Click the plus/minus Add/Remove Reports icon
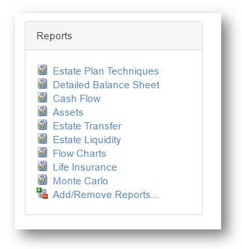Viewport: 242px width, 249px height. [42, 193]
